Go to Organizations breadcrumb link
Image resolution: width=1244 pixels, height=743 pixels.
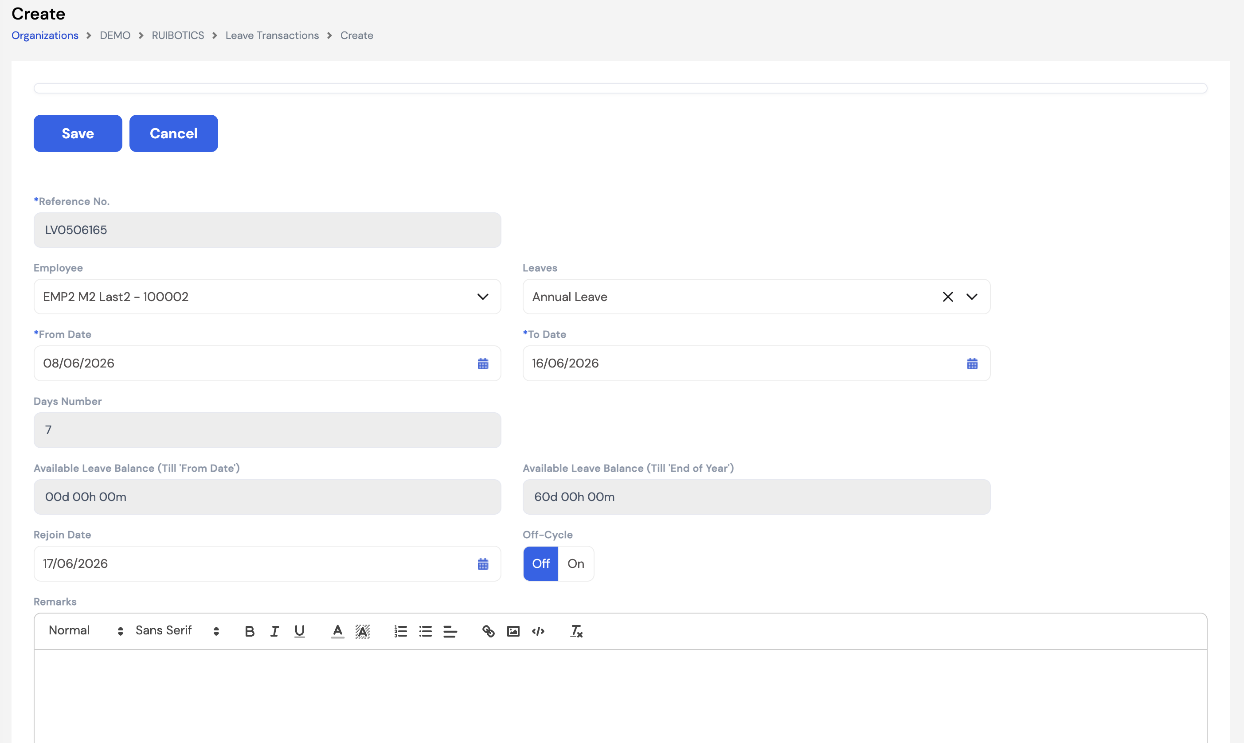click(x=45, y=35)
